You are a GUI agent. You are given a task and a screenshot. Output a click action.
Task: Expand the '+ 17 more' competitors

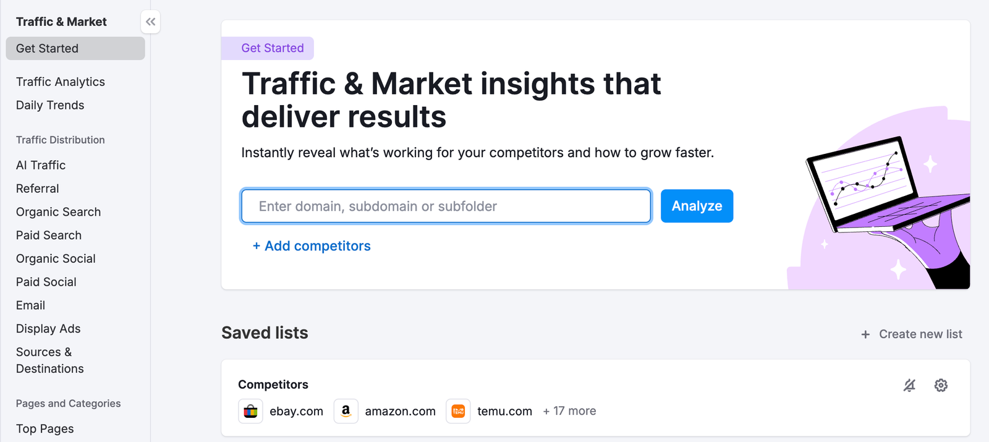point(569,411)
